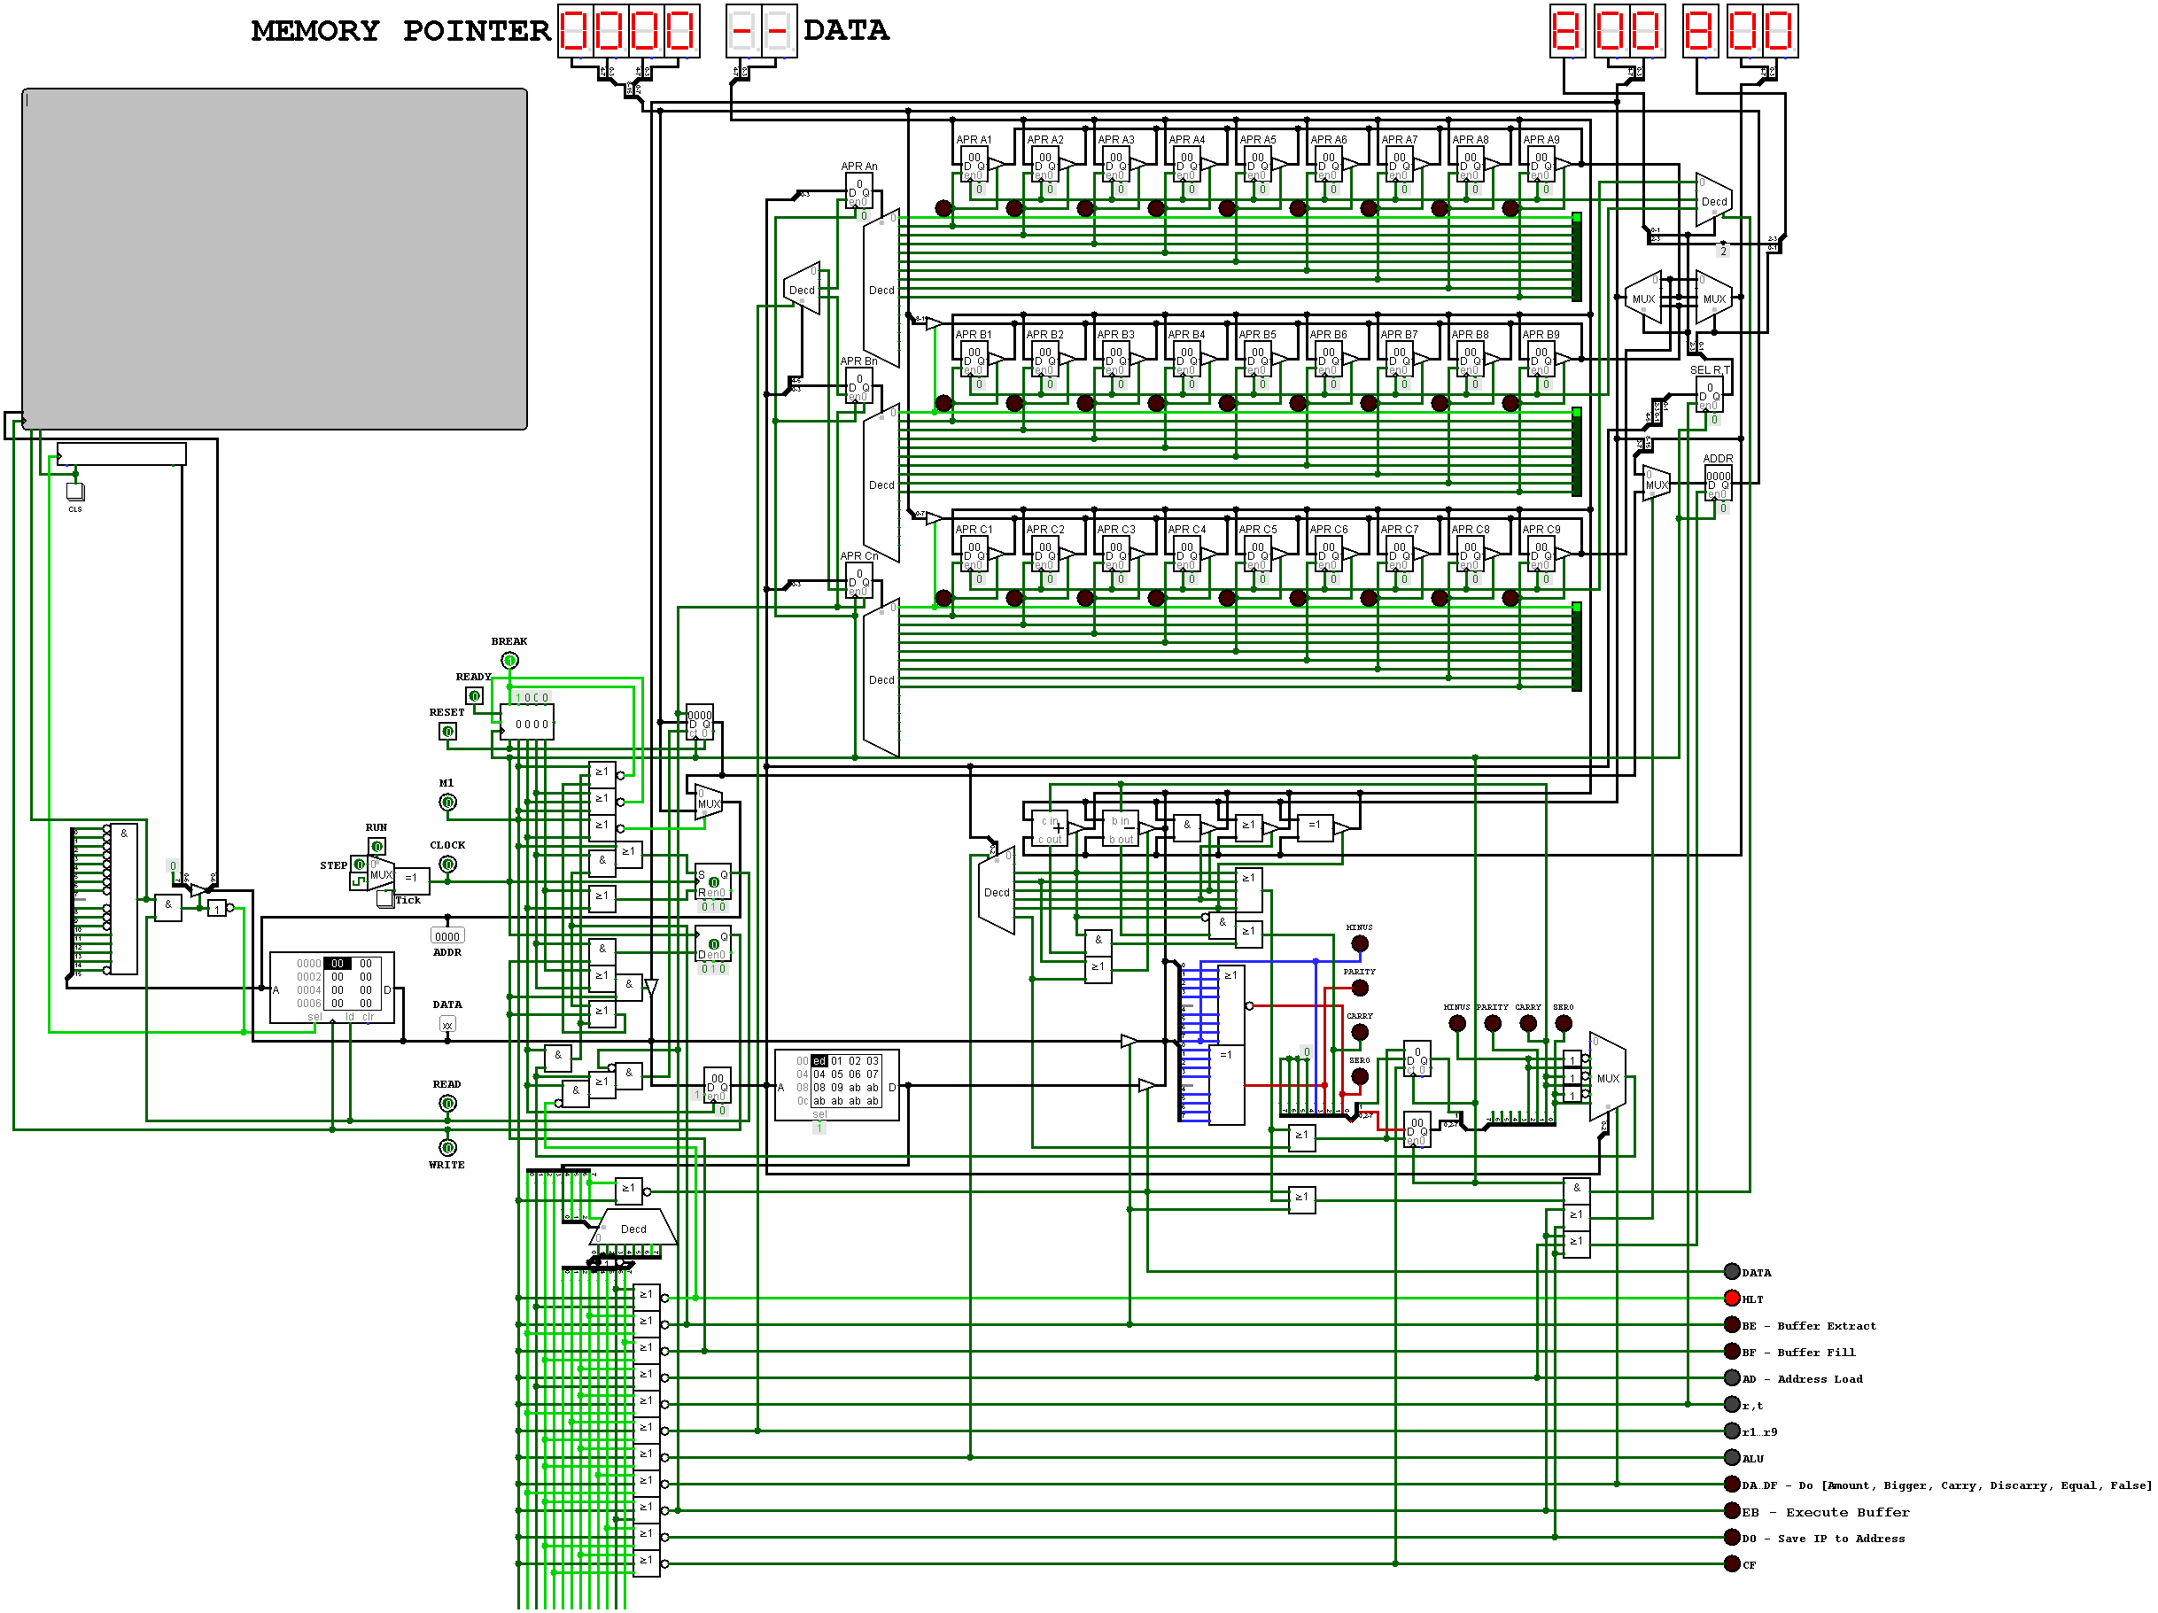Toggle the BREAK input switch
The height and width of the screenshot is (1613, 2158).
509,659
